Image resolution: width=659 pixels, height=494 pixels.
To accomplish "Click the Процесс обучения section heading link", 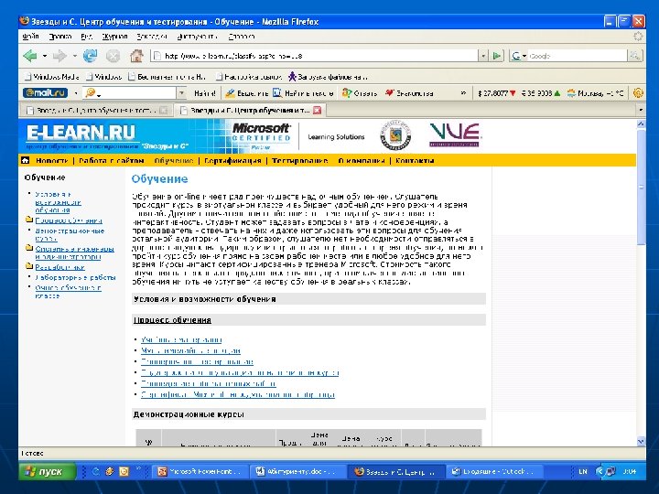I will (x=172, y=320).
